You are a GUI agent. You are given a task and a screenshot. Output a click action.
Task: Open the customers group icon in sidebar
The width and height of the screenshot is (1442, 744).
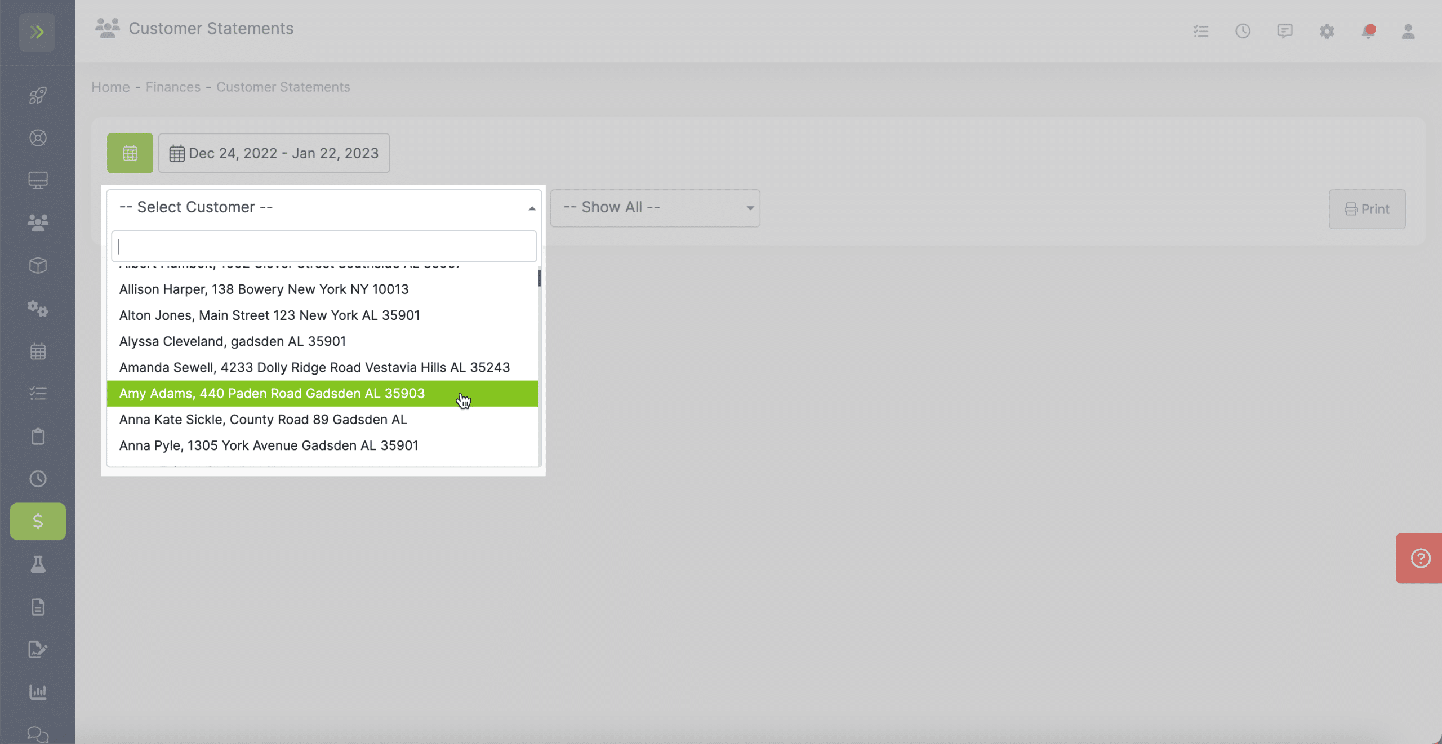38,223
